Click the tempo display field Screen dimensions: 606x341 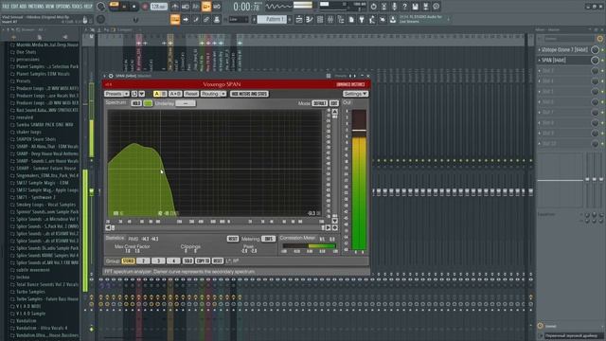159,7
